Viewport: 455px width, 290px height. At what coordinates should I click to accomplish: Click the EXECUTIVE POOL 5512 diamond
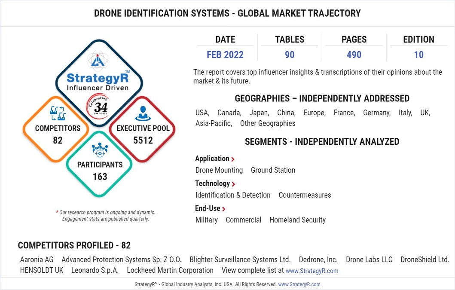(x=142, y=129)
